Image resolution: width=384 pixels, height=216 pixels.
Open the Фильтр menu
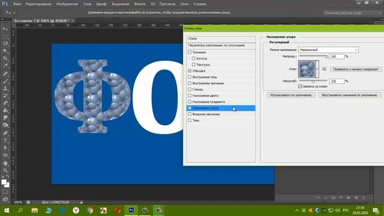point(140,4)
